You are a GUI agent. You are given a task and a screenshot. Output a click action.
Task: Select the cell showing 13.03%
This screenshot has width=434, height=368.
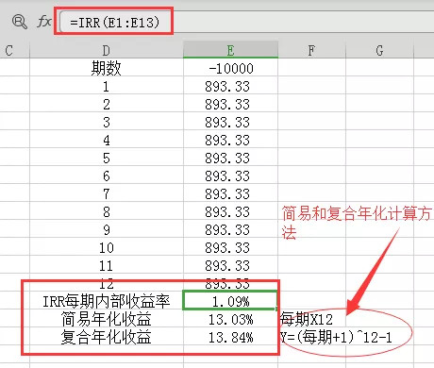tap(230, 319)
